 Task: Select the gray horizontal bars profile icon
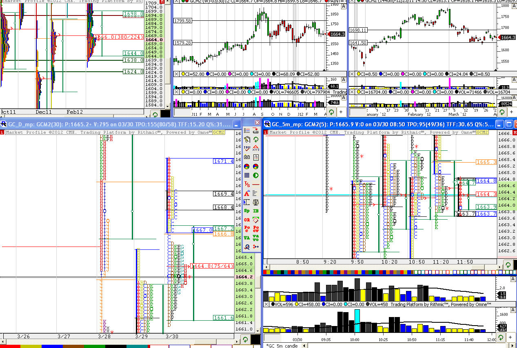click(x=256, y=193)
